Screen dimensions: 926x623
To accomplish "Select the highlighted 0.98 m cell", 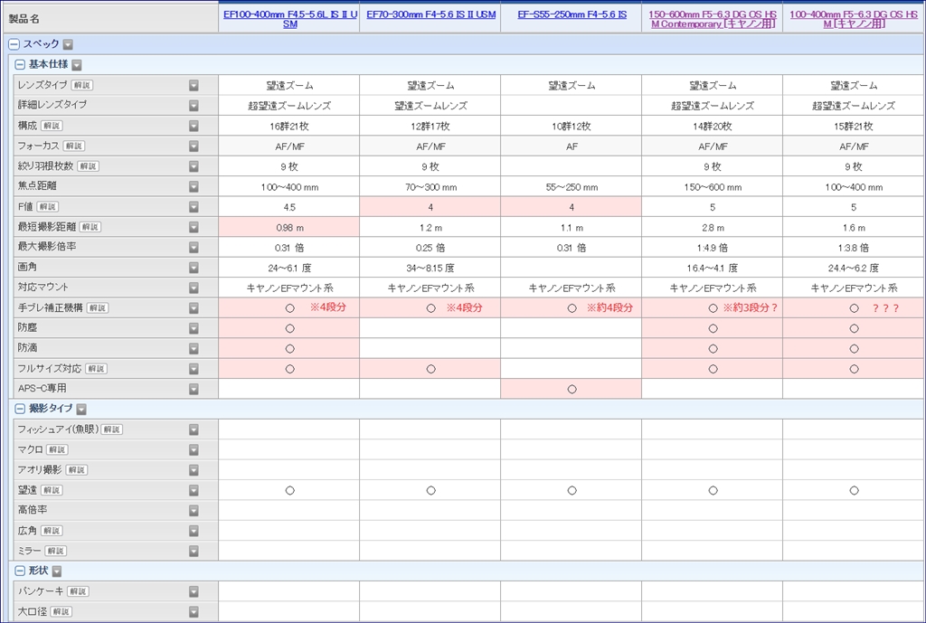I will coord(289,227).
